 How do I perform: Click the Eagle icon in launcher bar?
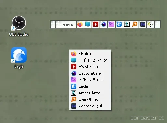coord(119,24)
